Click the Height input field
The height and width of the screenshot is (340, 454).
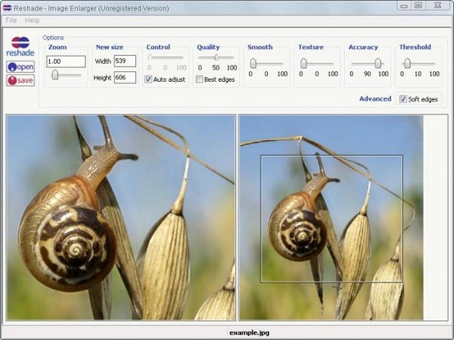(x=125, y=77)
